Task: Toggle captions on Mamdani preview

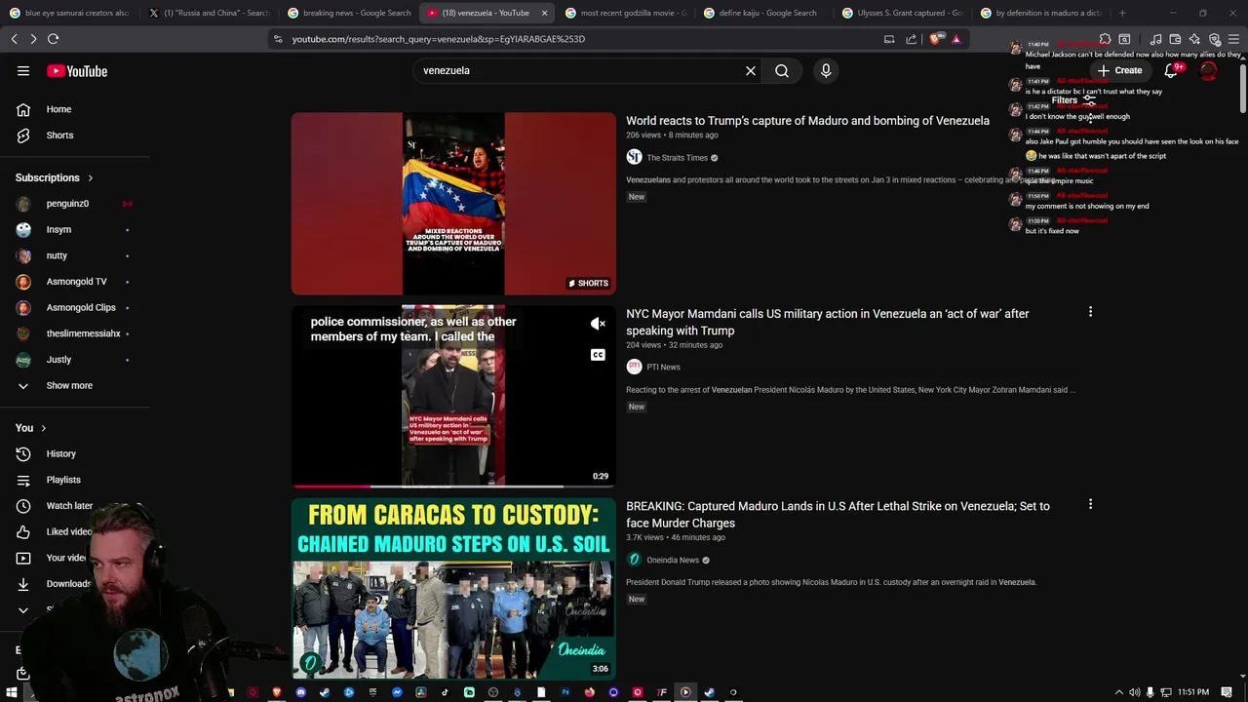Action: [598, 355]
